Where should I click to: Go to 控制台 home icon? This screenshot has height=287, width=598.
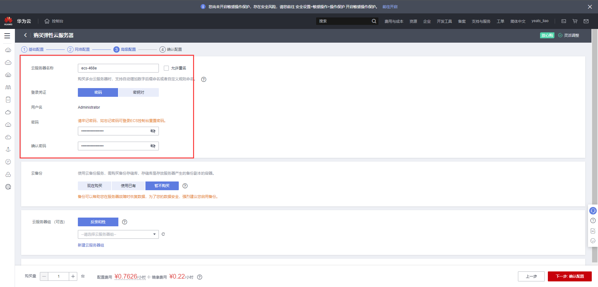47,21
